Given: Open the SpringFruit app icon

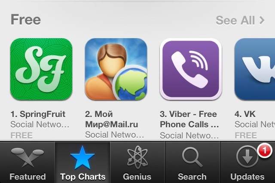Looking at the screenshot, I should click(x=41, y=69).
